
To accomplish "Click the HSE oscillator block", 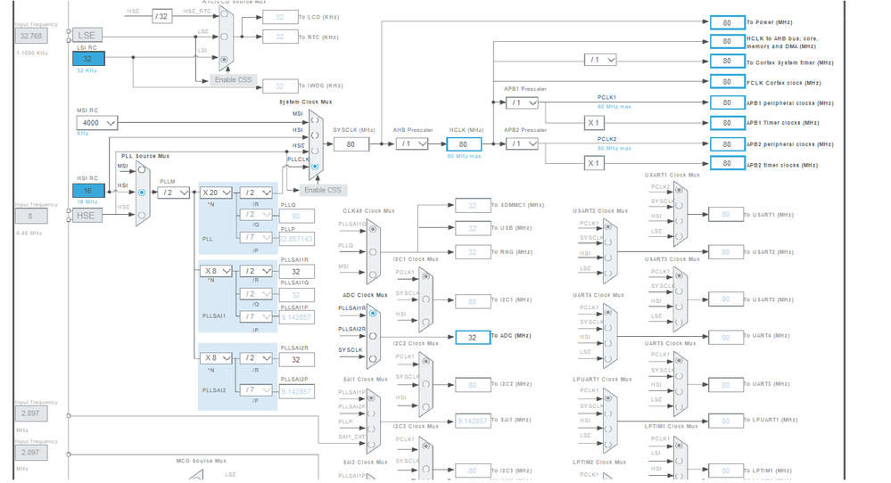I will (87, 216).
